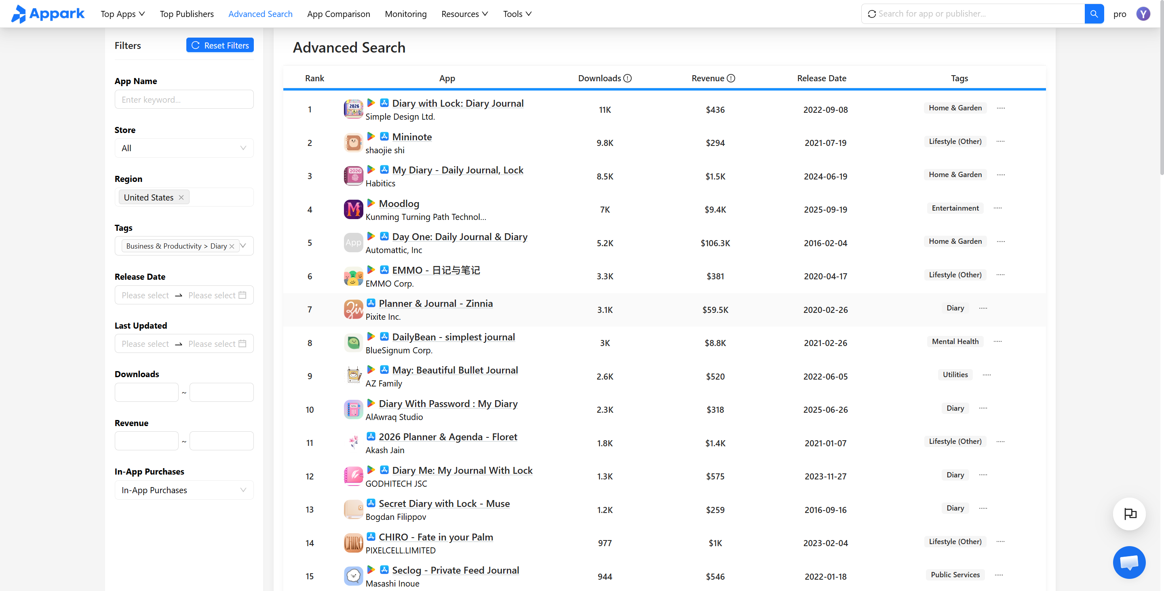Screen dimensions: 1164x591
Task: Open the DailyBean app icon
Action: (x=353, y=343)
